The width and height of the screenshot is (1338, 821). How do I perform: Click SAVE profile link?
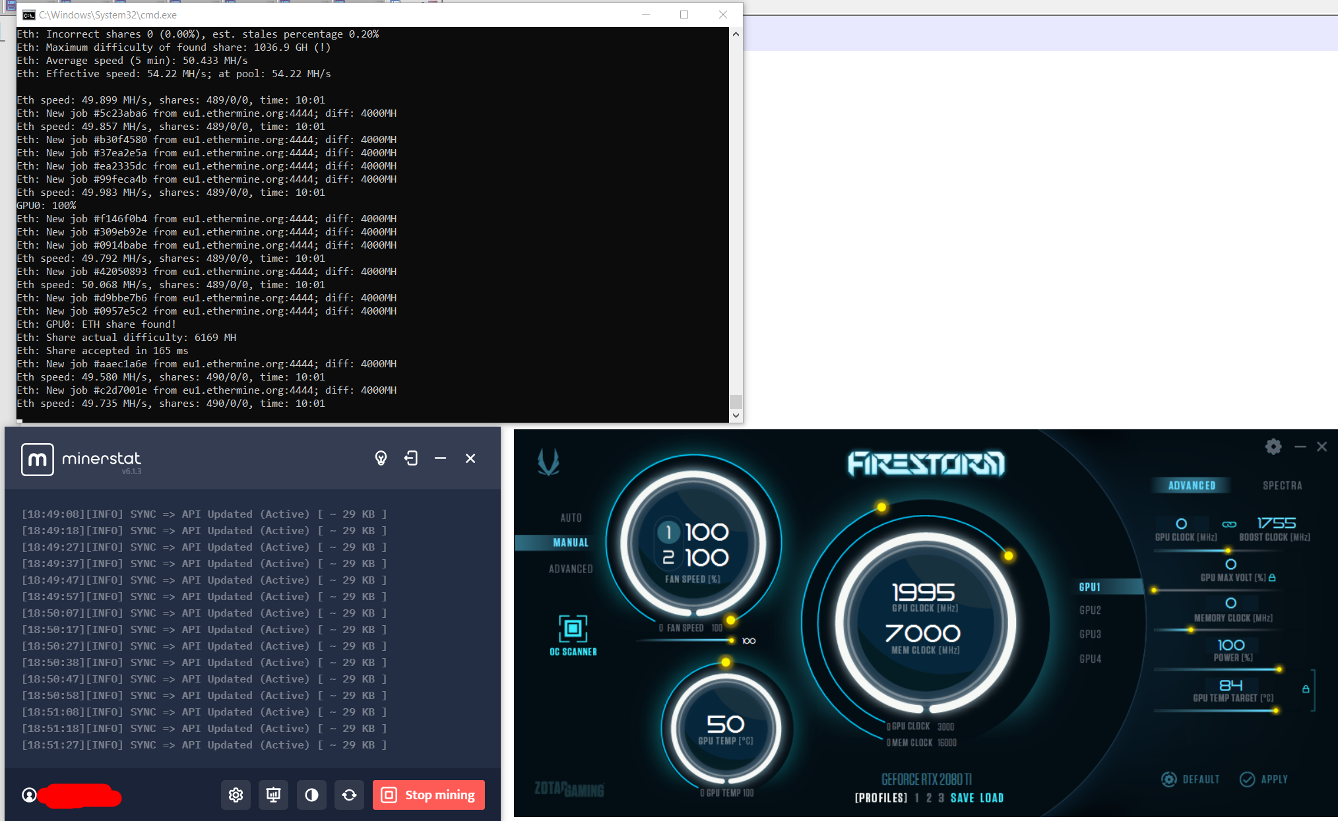pos(962,798)
